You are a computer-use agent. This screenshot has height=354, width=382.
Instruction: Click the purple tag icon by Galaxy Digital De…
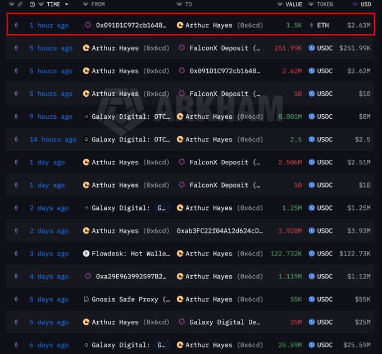tap(182, 322)
